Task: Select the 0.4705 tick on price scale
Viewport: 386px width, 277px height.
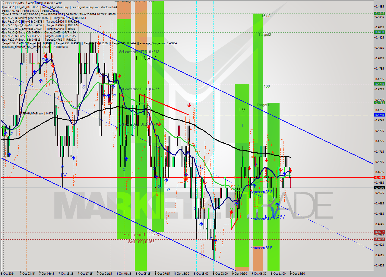Action: pos(380,162)
